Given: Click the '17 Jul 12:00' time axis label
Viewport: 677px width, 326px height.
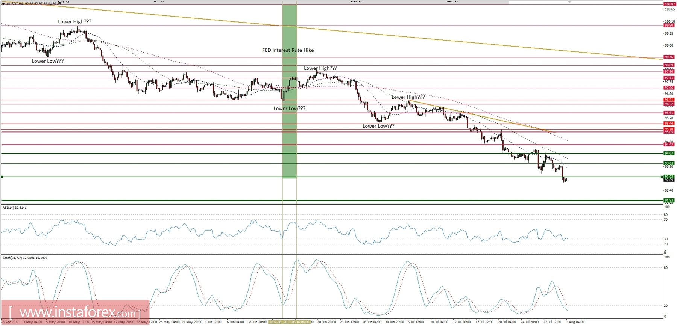Looking at the screenshot, I should click(485, 322).
